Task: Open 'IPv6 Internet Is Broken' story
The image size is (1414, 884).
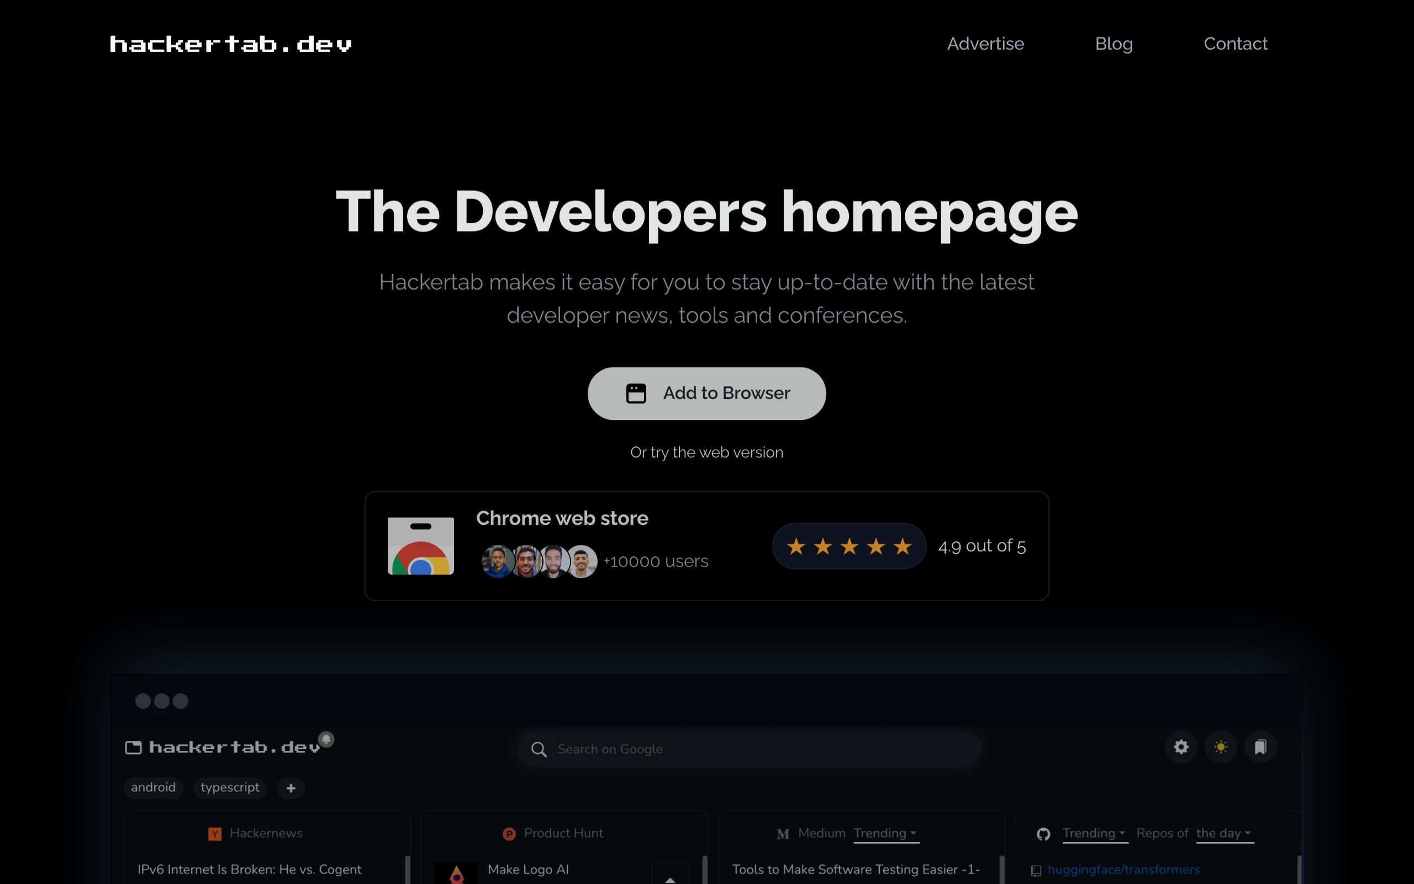Action: (250, 870)
